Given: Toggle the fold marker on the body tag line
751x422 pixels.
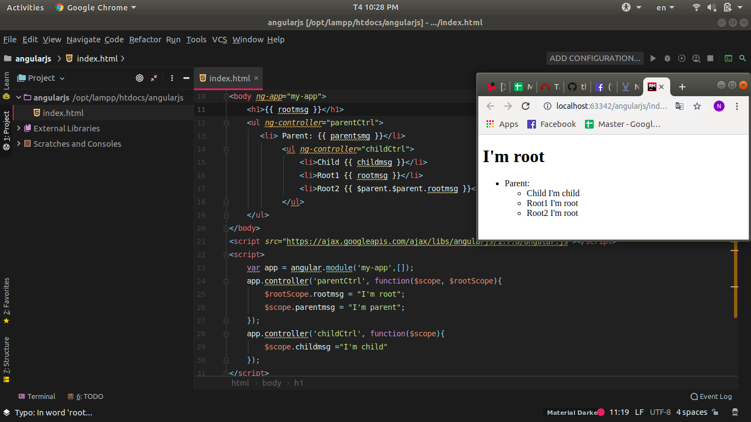Looking at the screenshot, I should [x=225, y=97].
